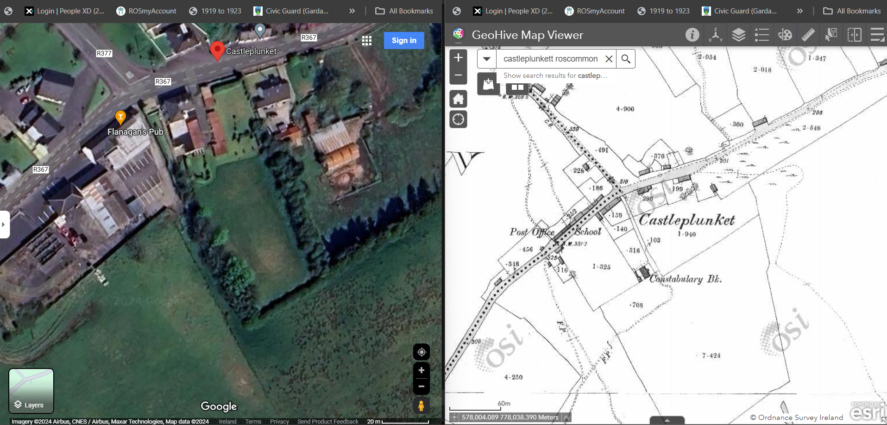Open Civic Guard bookmark in left window
Image resolution: width=887 pixels, height=425 pixels.
point(291,11)
